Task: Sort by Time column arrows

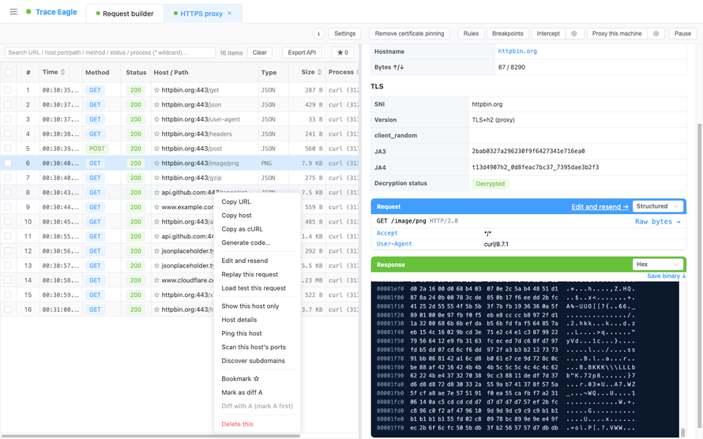Action: coord(62,72)
